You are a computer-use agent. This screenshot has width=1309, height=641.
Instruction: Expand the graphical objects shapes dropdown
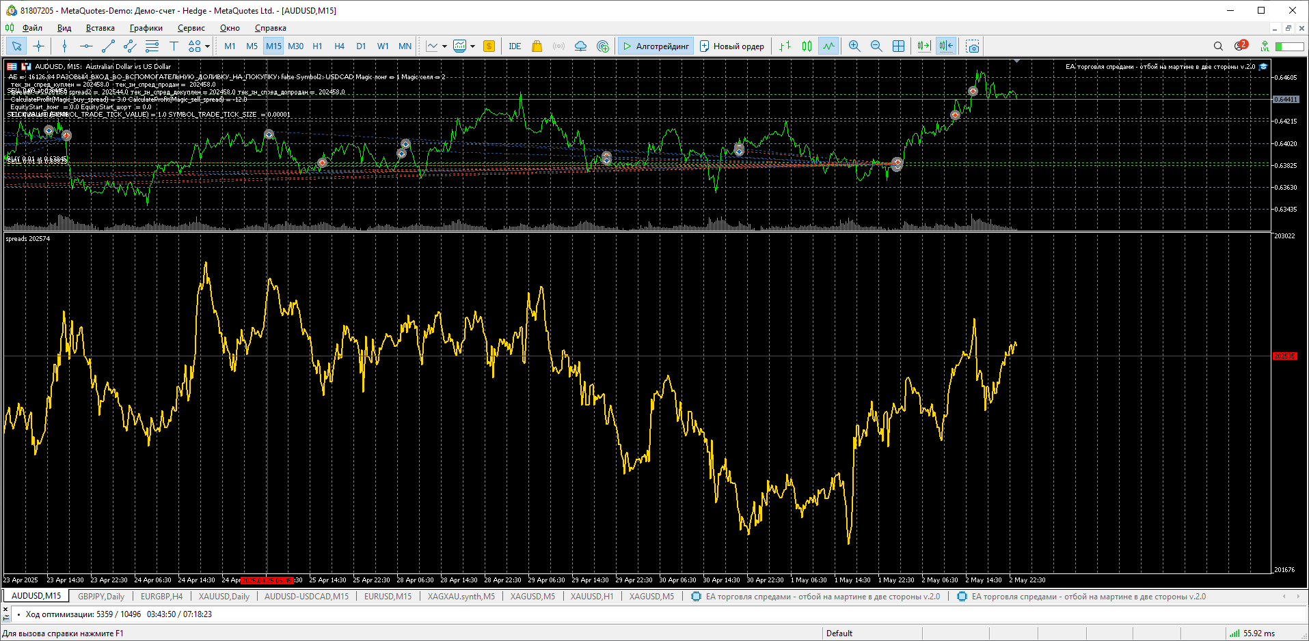pyautogui.click(x=207, y=46)
